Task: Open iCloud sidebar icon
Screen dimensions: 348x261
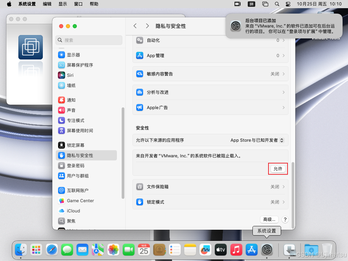Action: coord(62,211)
